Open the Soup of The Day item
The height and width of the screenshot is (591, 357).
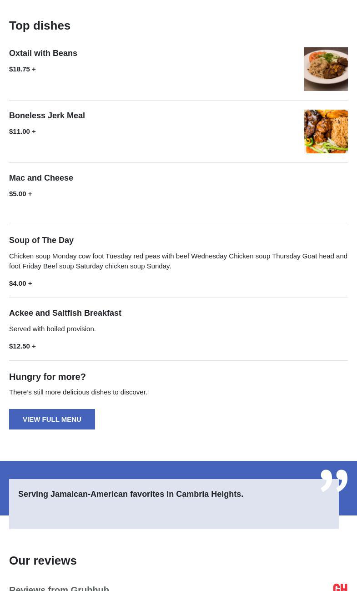tap(41, 240)
